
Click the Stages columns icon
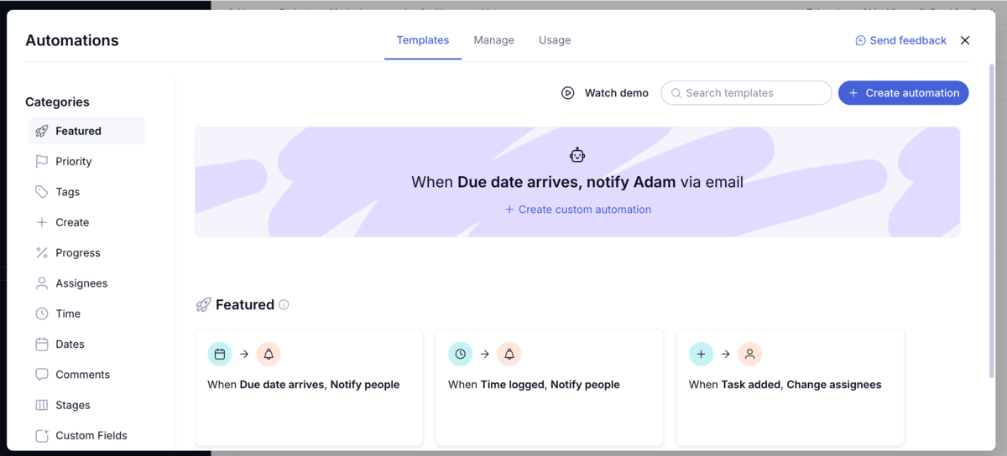click(42, 405)
